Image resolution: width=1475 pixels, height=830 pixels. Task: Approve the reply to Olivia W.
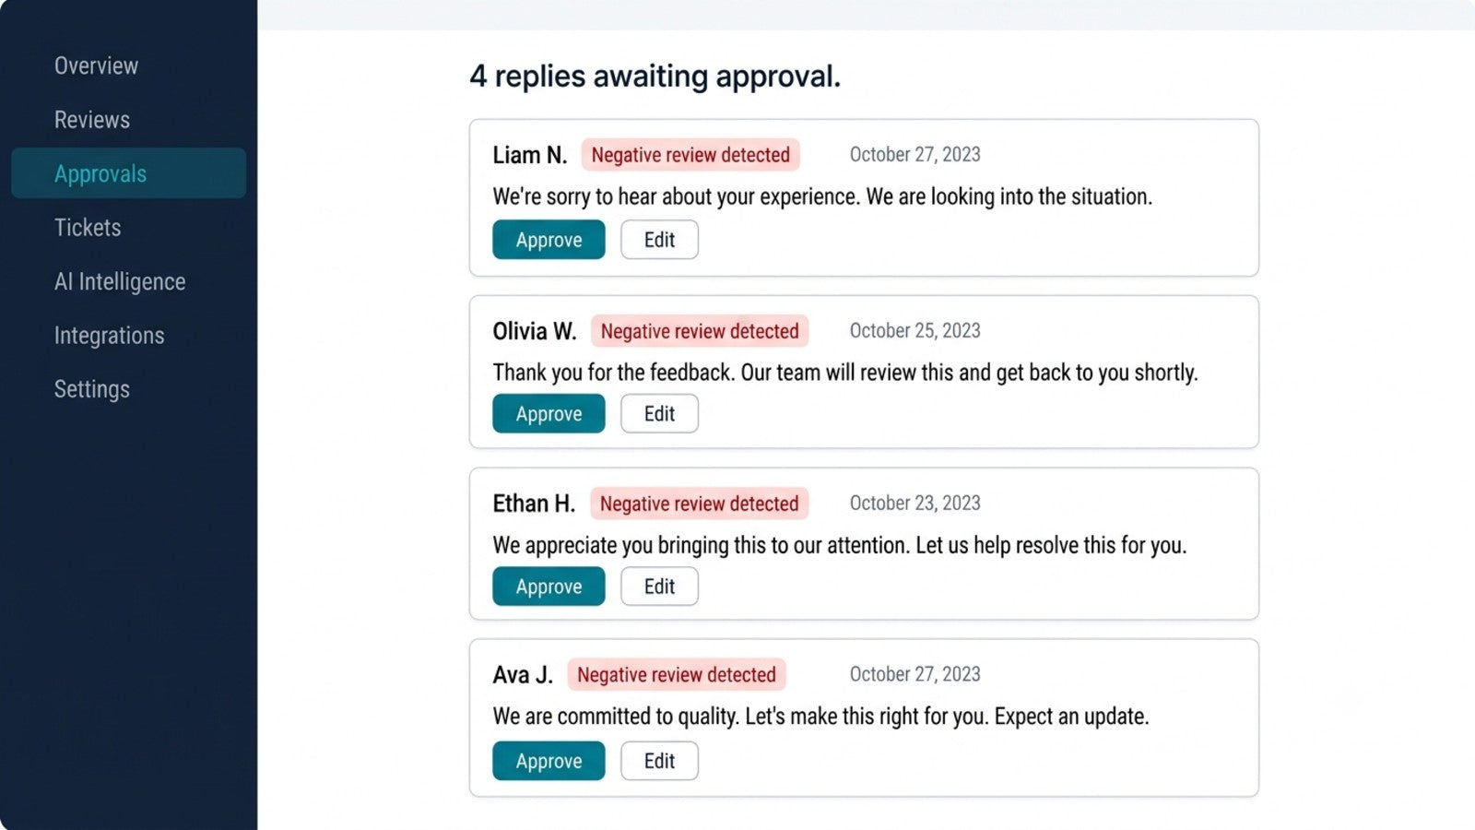[549, 414]
